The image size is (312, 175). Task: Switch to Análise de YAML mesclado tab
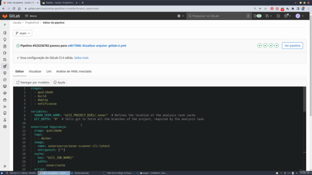tap(74, 71)
